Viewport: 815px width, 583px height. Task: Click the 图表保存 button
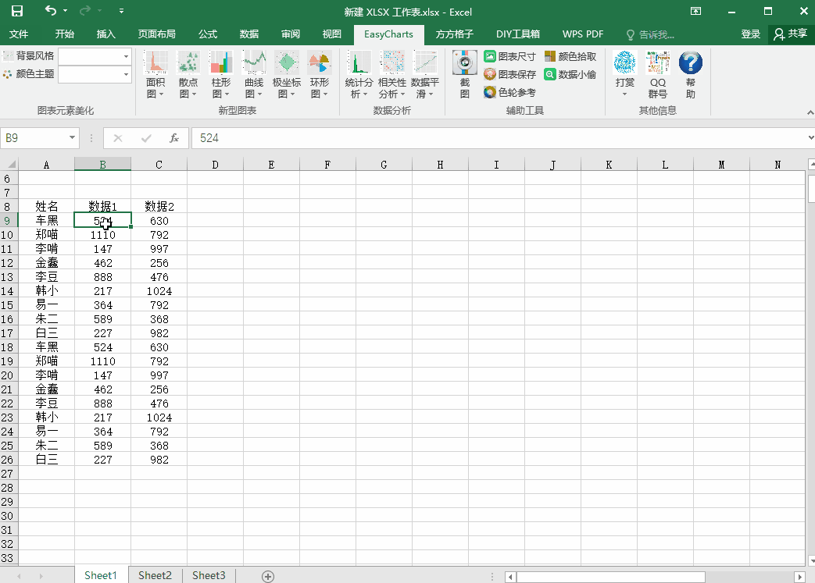click(510, 74)
